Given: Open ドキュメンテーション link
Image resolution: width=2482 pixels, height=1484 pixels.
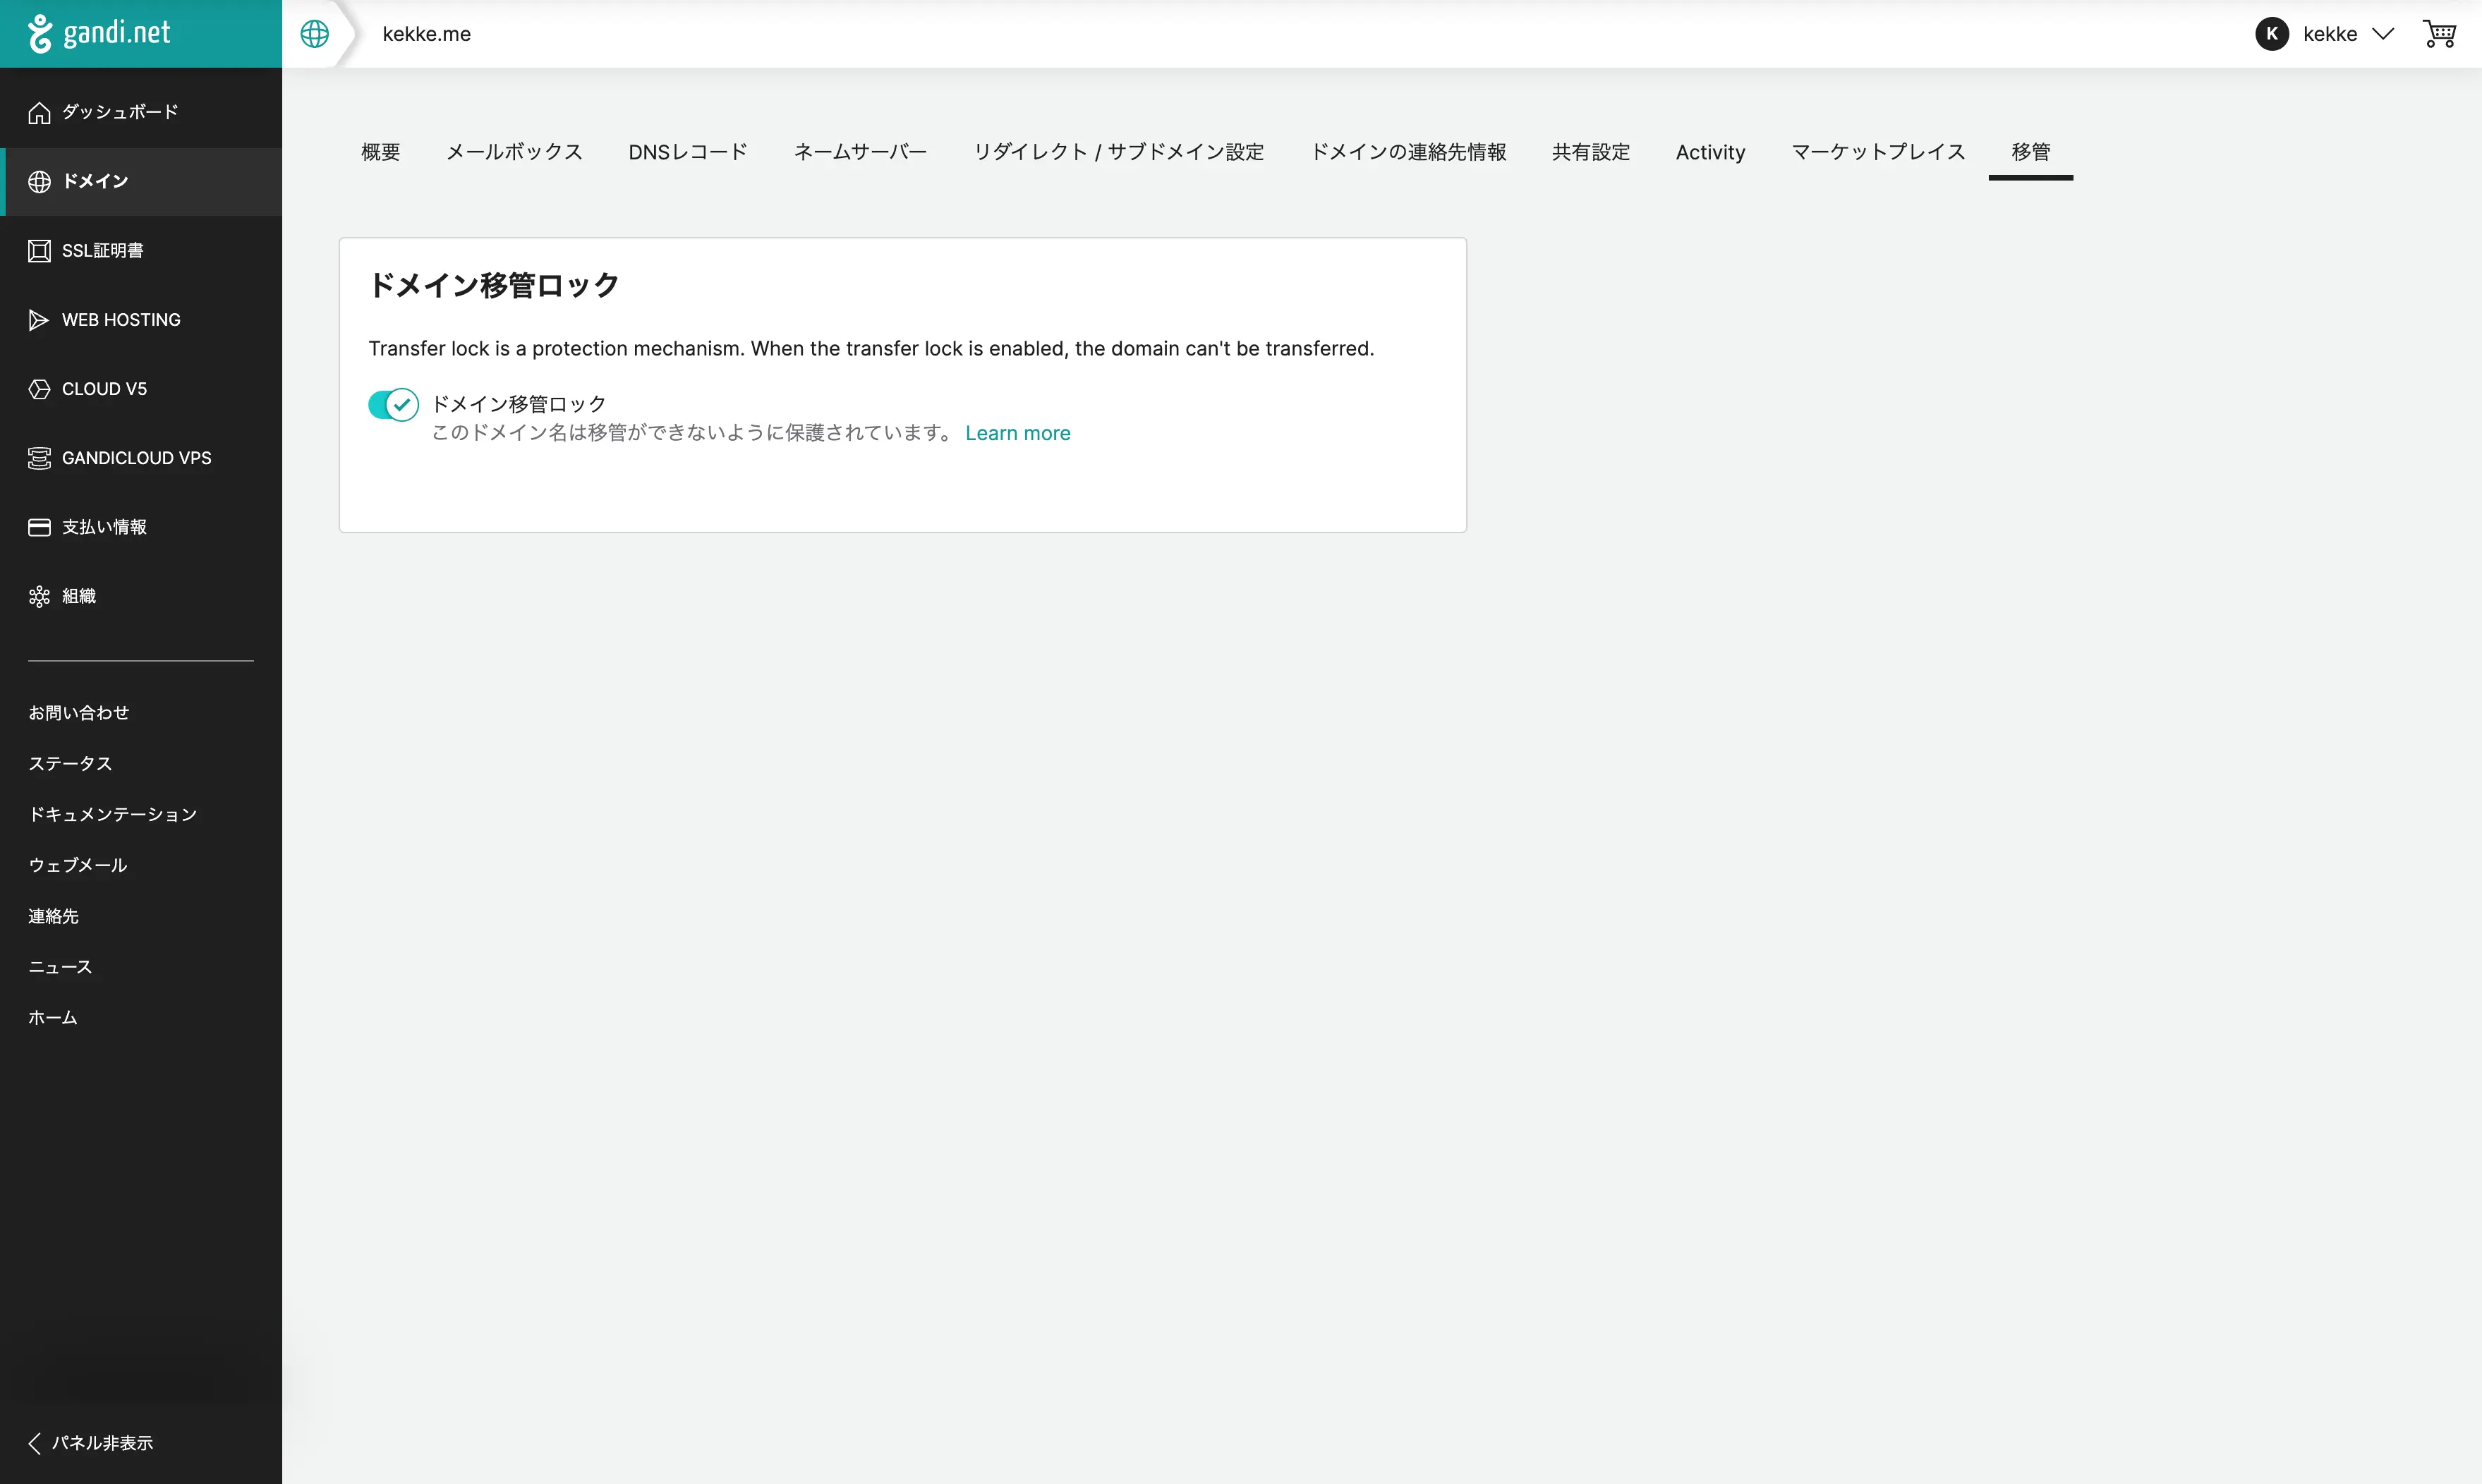Looking at the screenshot, I should 113,815.
